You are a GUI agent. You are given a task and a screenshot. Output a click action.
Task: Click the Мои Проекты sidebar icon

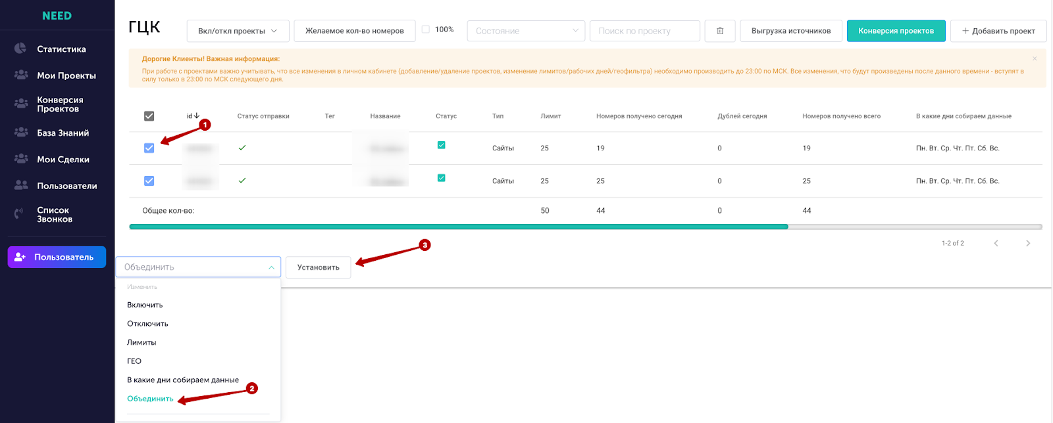tap(21, 75)
